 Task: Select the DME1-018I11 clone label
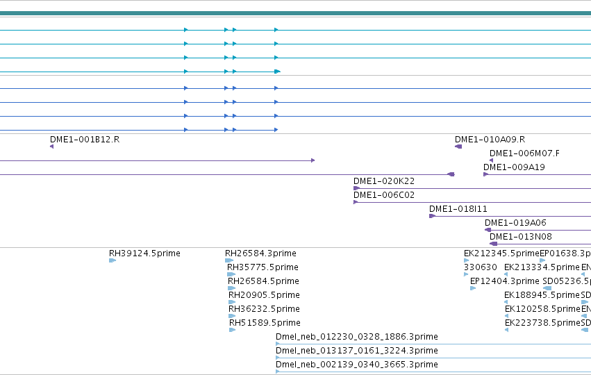(x=458, y=209)
